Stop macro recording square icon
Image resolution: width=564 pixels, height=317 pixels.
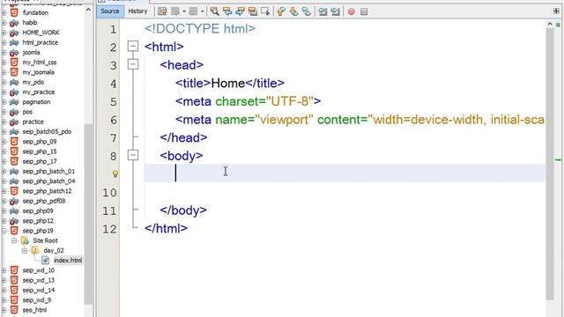click(364, 11)
